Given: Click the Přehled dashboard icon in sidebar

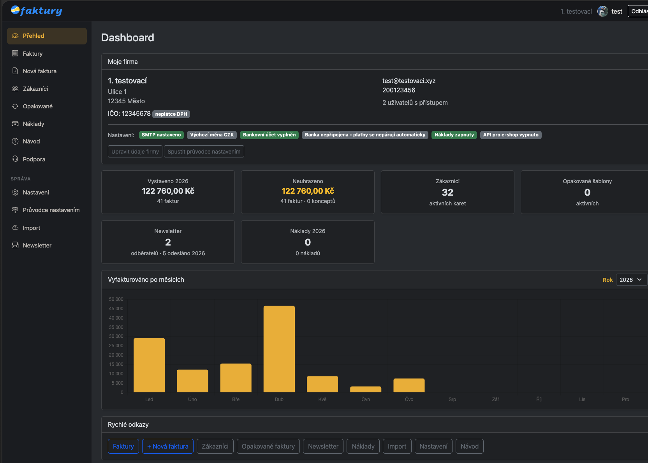Looking at the screenshot, I should click(x=15, y=36).
